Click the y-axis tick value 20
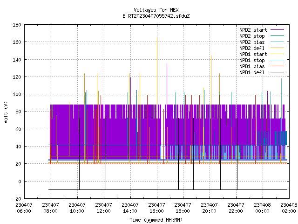 point(18,164)
